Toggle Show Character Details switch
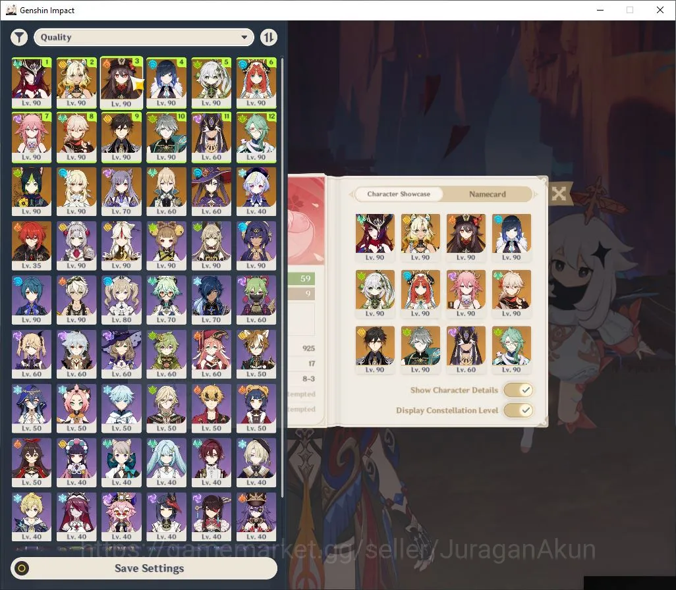 pos(519,390)
